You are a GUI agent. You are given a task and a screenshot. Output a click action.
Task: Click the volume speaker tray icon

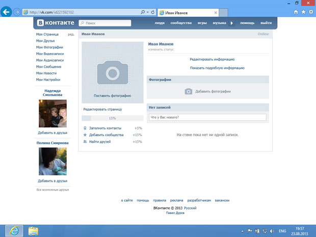point(272,231)
